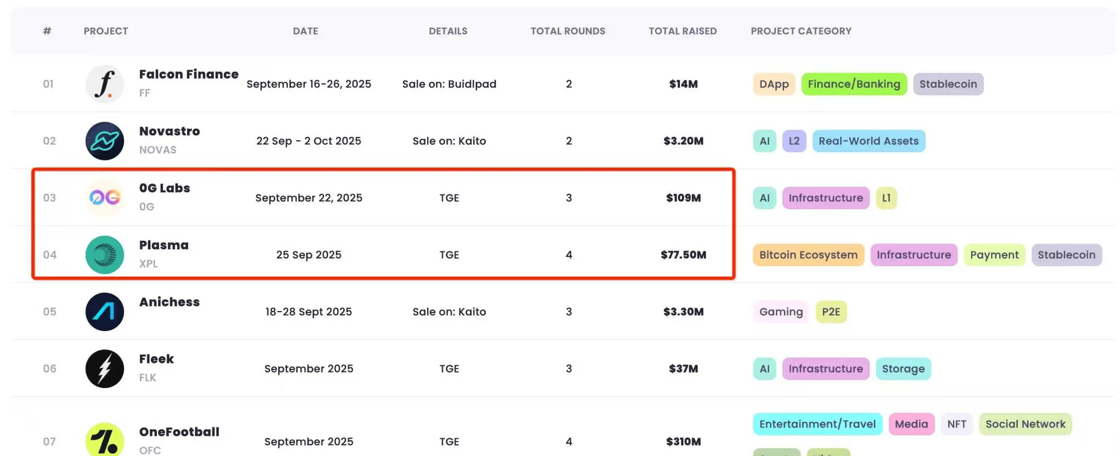Image resolution: width=1120 pixels, height=456 pixels.
Task: Click the '22 Sep - 2 Oct 2025' date
Action: coord(309,141)
